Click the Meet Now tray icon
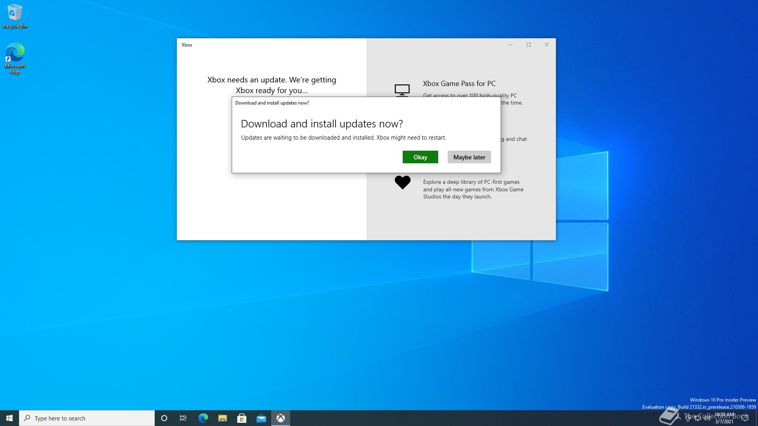This screenshot has height=426, width=758. 688,418
